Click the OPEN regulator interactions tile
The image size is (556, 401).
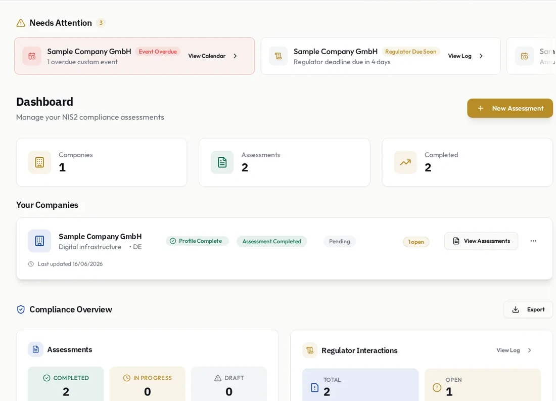(x=483, y=385)
